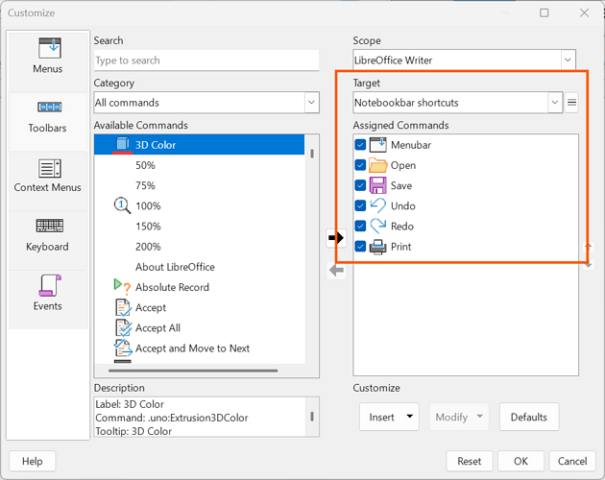Remove command with the left arrow button
Screen dimensions: 605x480
(336, 270)
